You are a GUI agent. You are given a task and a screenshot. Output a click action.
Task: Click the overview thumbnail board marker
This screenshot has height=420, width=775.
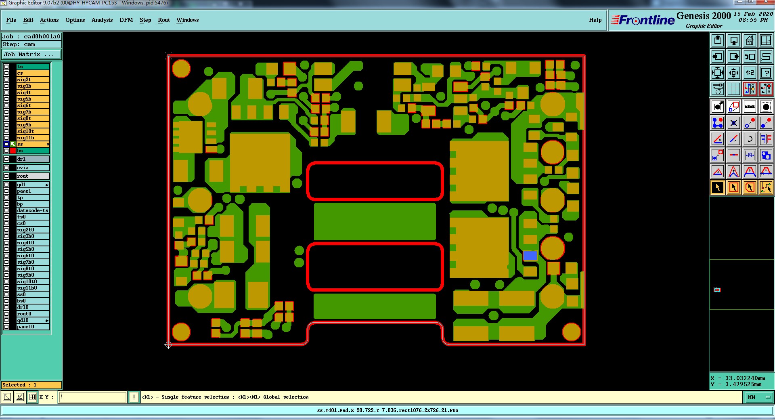[717, 290]
